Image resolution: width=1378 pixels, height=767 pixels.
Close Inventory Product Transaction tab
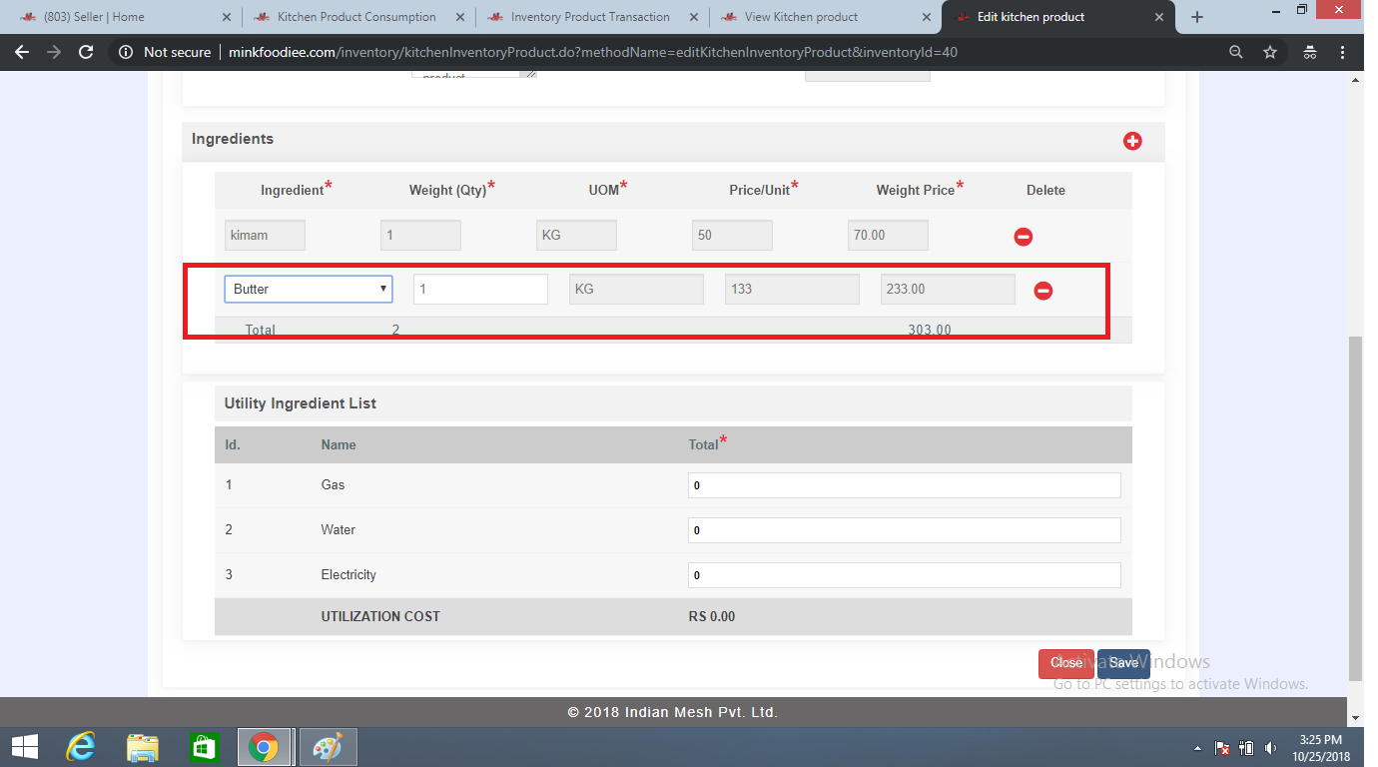point(693,17)
